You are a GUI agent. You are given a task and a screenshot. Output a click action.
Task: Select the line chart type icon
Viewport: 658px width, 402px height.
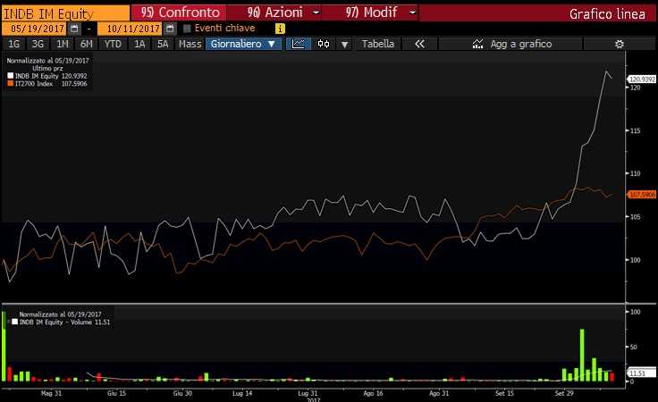click(300, 44)
